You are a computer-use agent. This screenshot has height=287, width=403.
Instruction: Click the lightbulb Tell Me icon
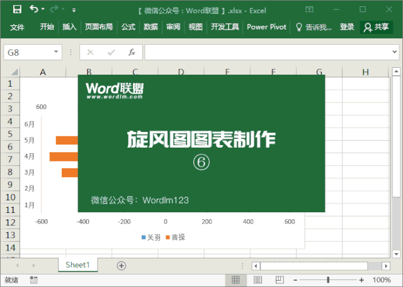coord(298,27)
